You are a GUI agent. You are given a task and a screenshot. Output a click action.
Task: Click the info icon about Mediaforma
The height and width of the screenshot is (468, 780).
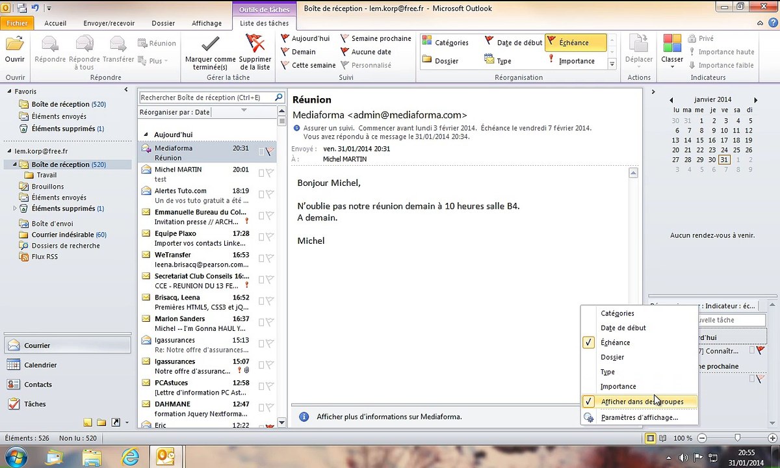(x=304, y=417)
